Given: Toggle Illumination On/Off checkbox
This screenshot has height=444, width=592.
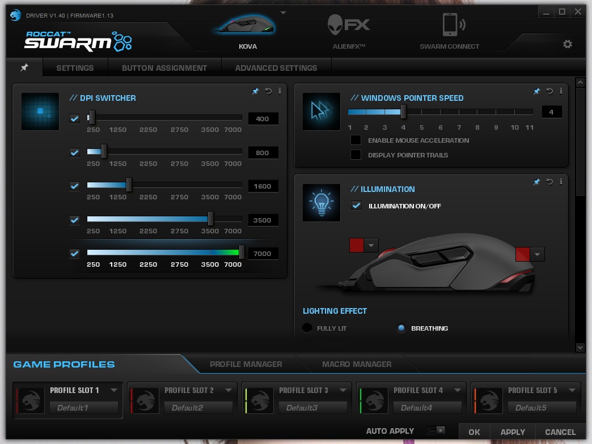Looking at the screenshot, I should pyautogui.click(x=356, y=206).
